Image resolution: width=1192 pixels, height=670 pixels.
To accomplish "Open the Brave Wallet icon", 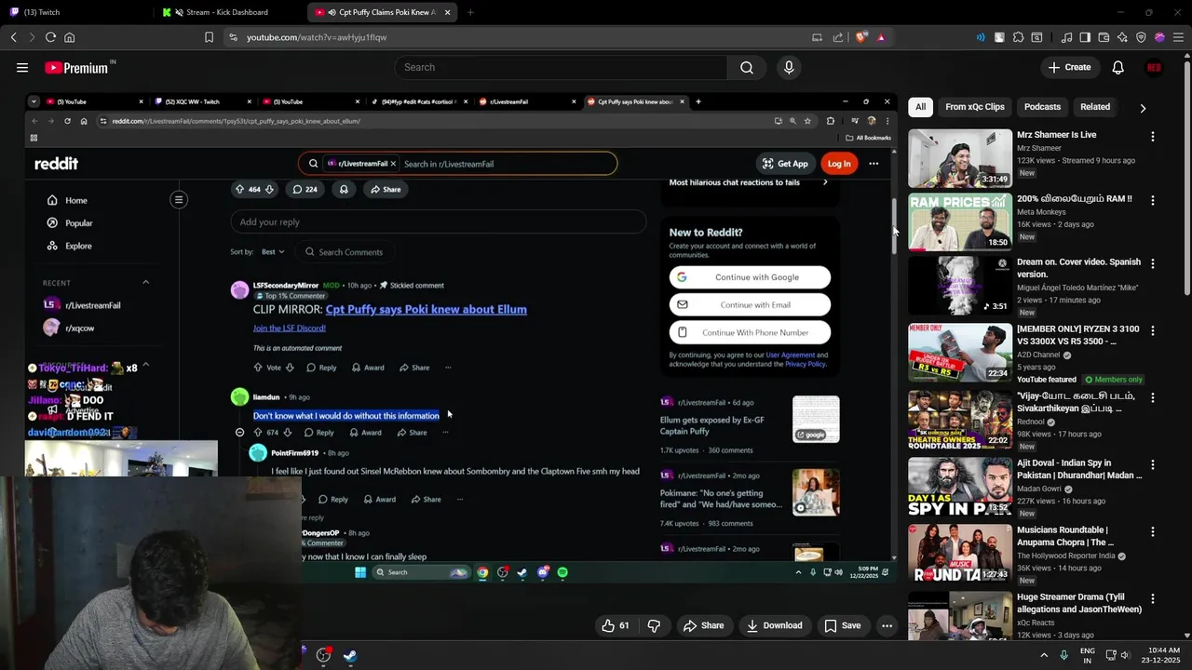I will 1104,37.
